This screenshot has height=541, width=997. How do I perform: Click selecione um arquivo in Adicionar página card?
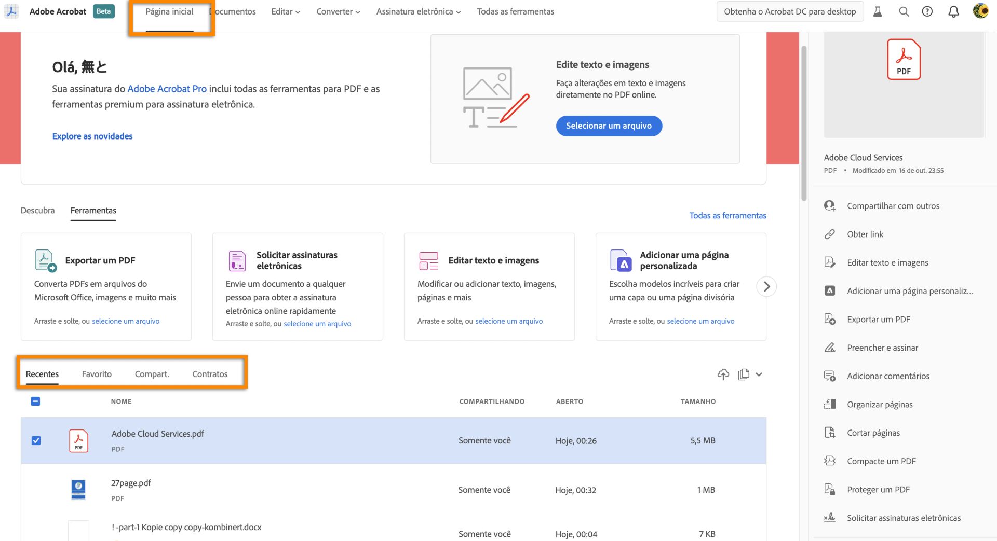(700, 321)
